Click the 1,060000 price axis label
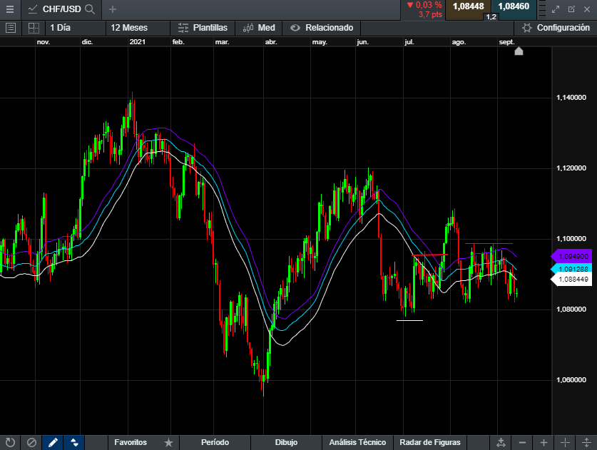This screenshot has width=597, height=450. pyautogui.click(x=571, y=379)
